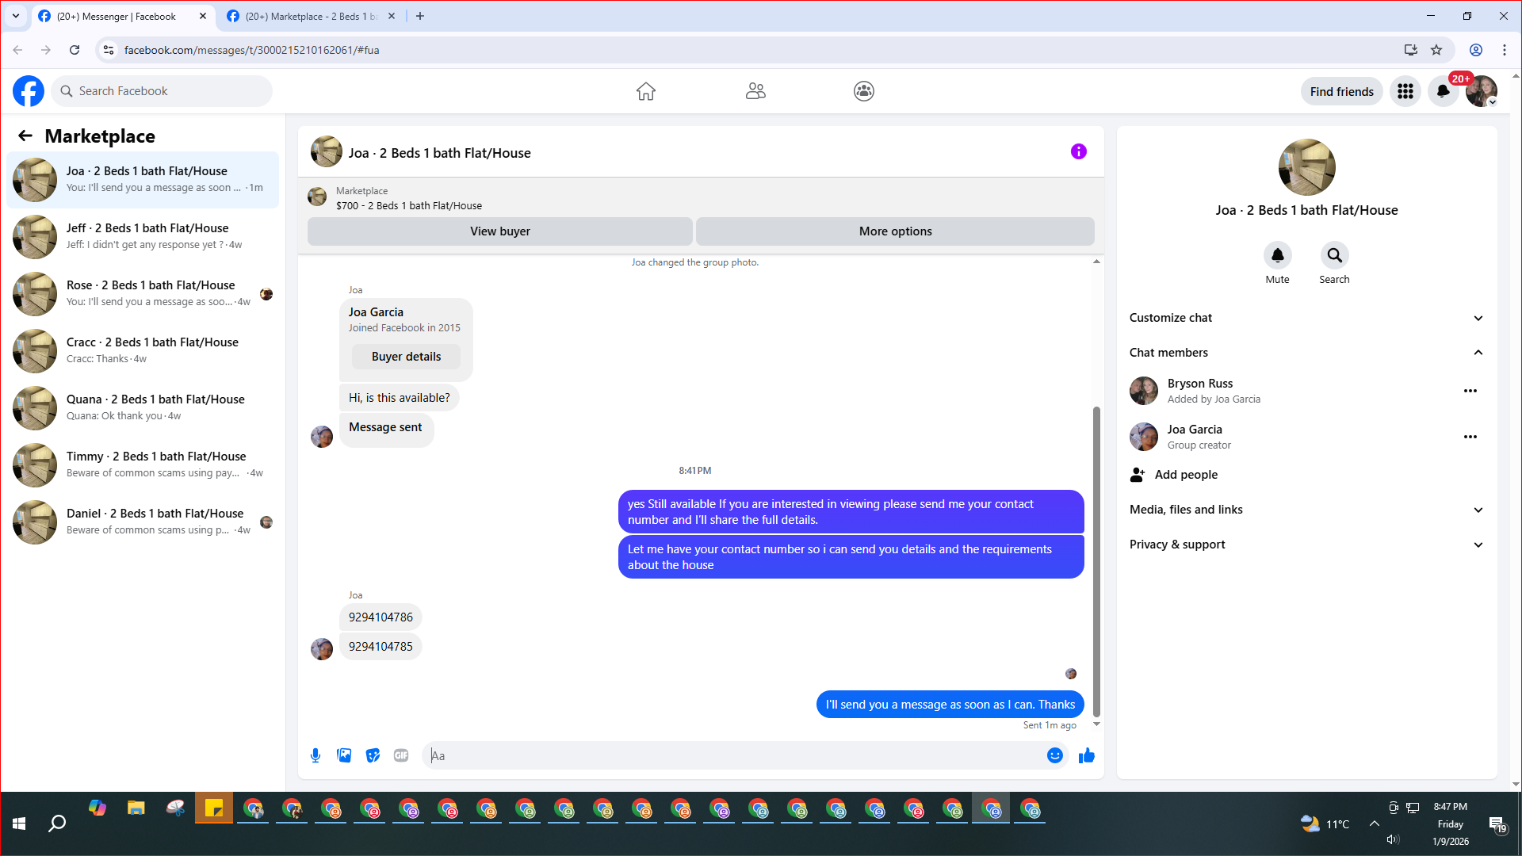This screenshot has width=1522, height=856.
Task: Click the Buyer details button
Action: point(406,357)
